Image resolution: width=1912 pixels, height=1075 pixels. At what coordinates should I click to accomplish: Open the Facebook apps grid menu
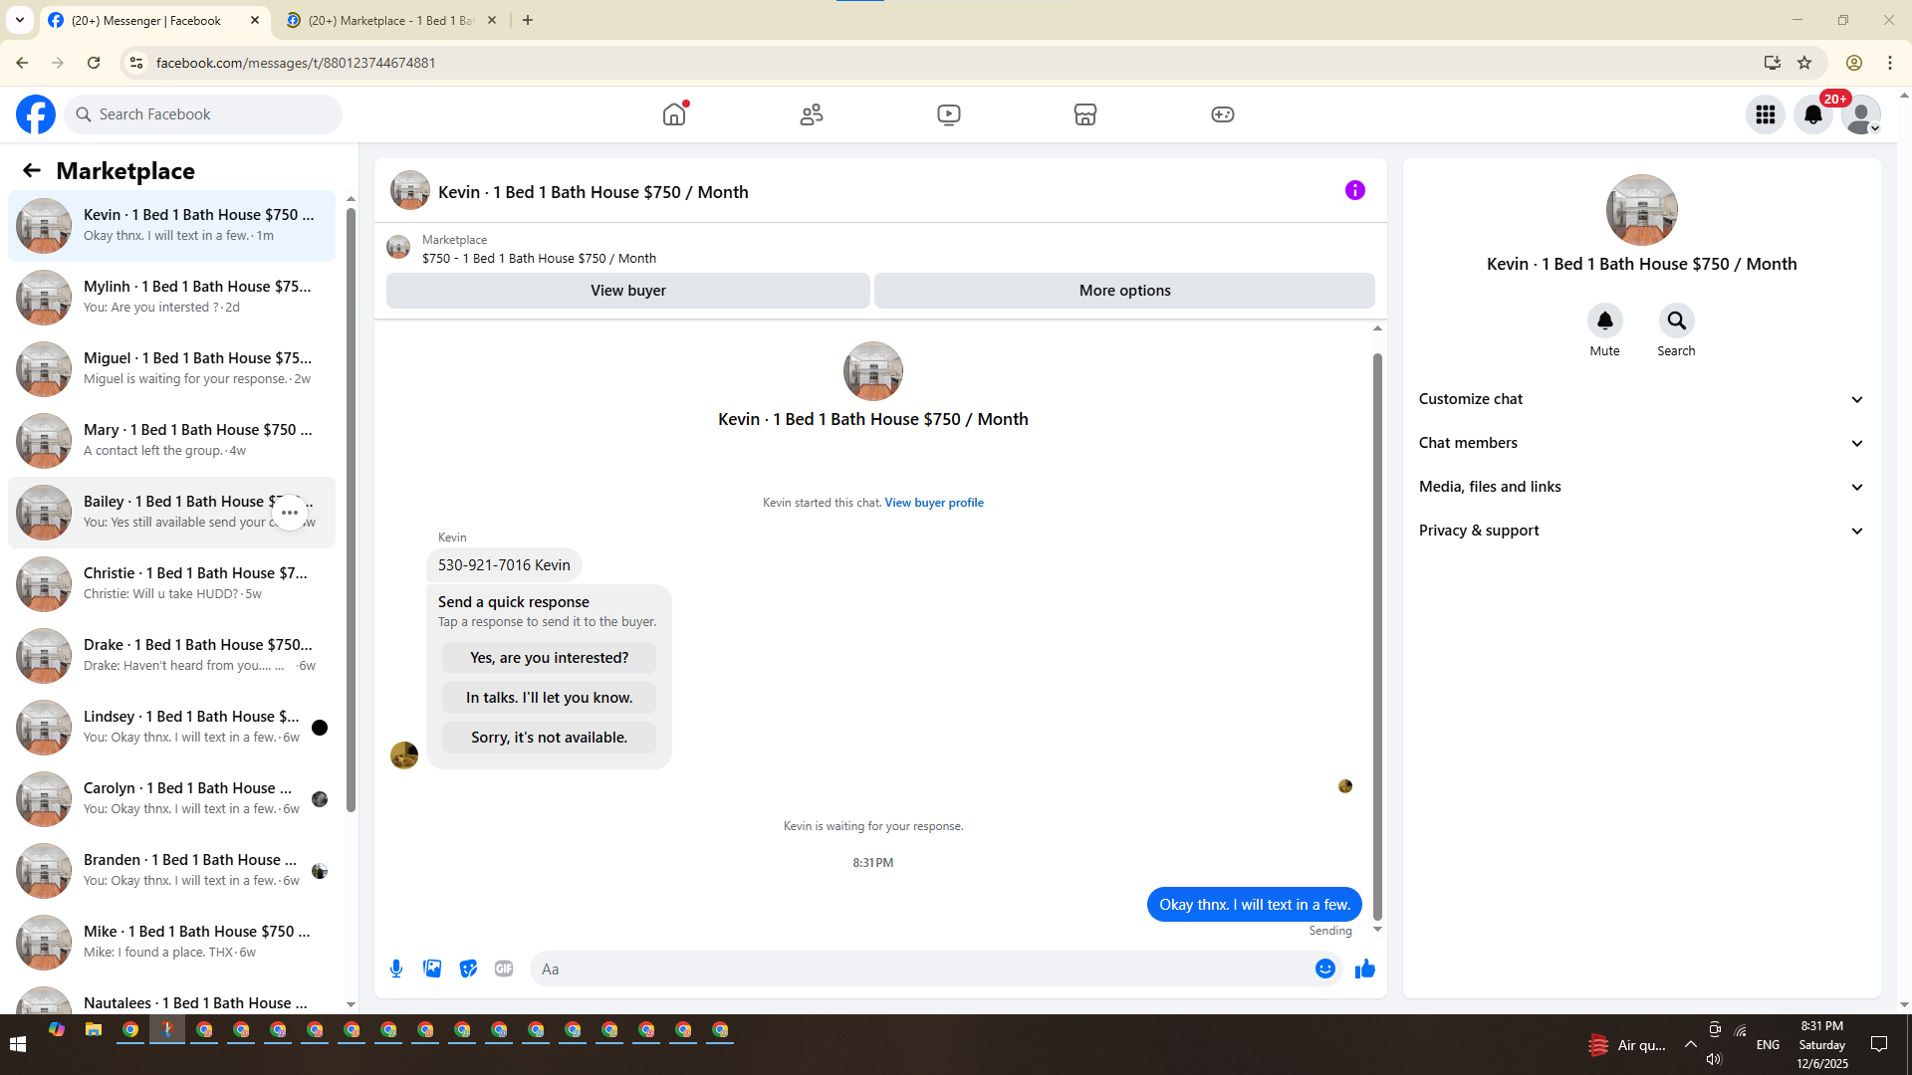coord(1765,114)
